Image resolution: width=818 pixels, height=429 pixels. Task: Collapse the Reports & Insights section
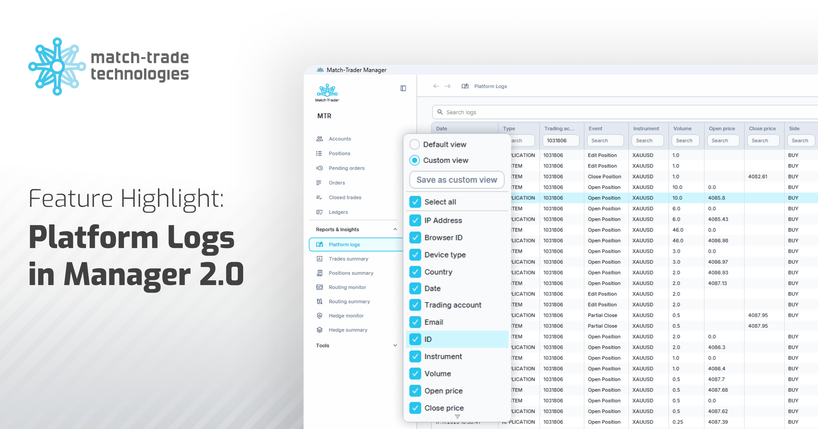point(395,229)
